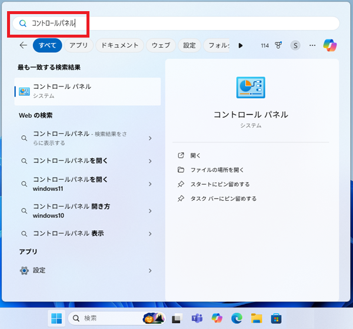Screen dimensions: 353x329
Task: Click the folder icon beside ファイルの場所を開く
Action: pyautogui.click(x=181, y=170)
